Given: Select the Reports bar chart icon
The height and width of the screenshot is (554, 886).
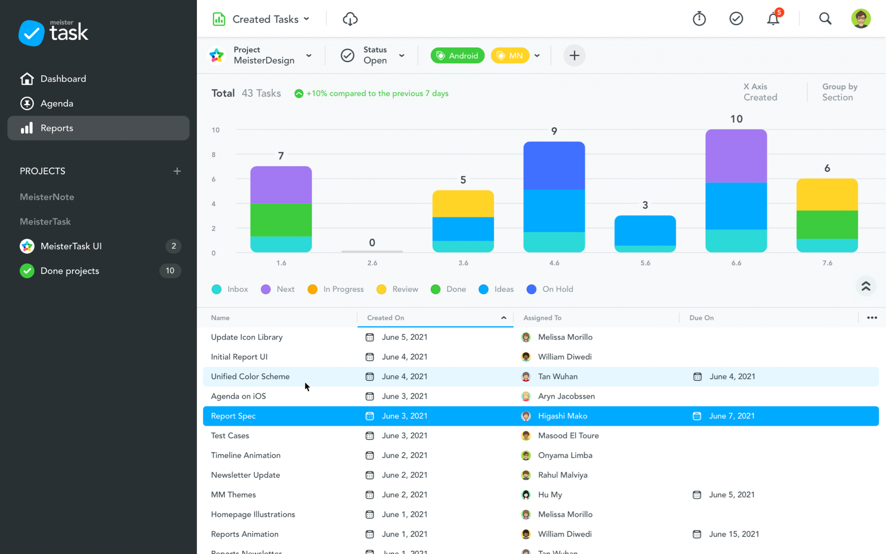Looking at the screenshot, I should pos(27,128).
